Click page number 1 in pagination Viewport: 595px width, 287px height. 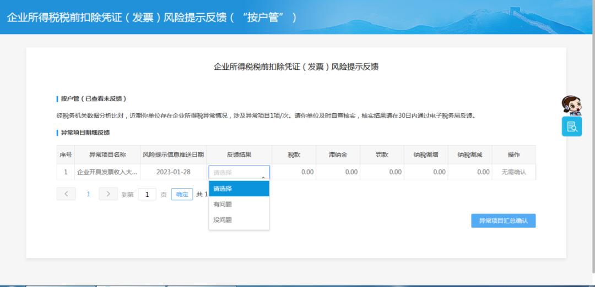point(88,194)
